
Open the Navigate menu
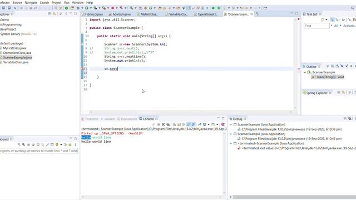pos(31,2)
